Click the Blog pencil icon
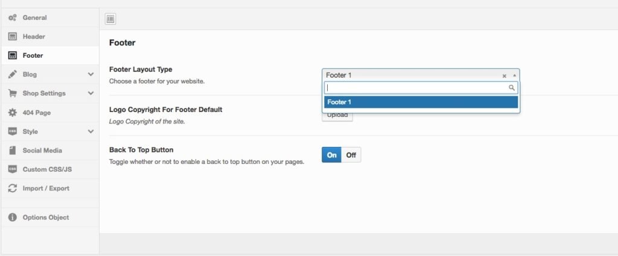Viewport: 618px width, 256px height. (12, 75)
